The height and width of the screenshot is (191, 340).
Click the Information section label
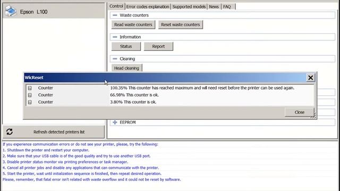[130, 37]
